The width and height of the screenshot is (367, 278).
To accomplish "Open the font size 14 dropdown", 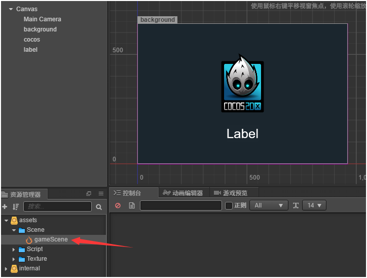I will coord(314,205).
